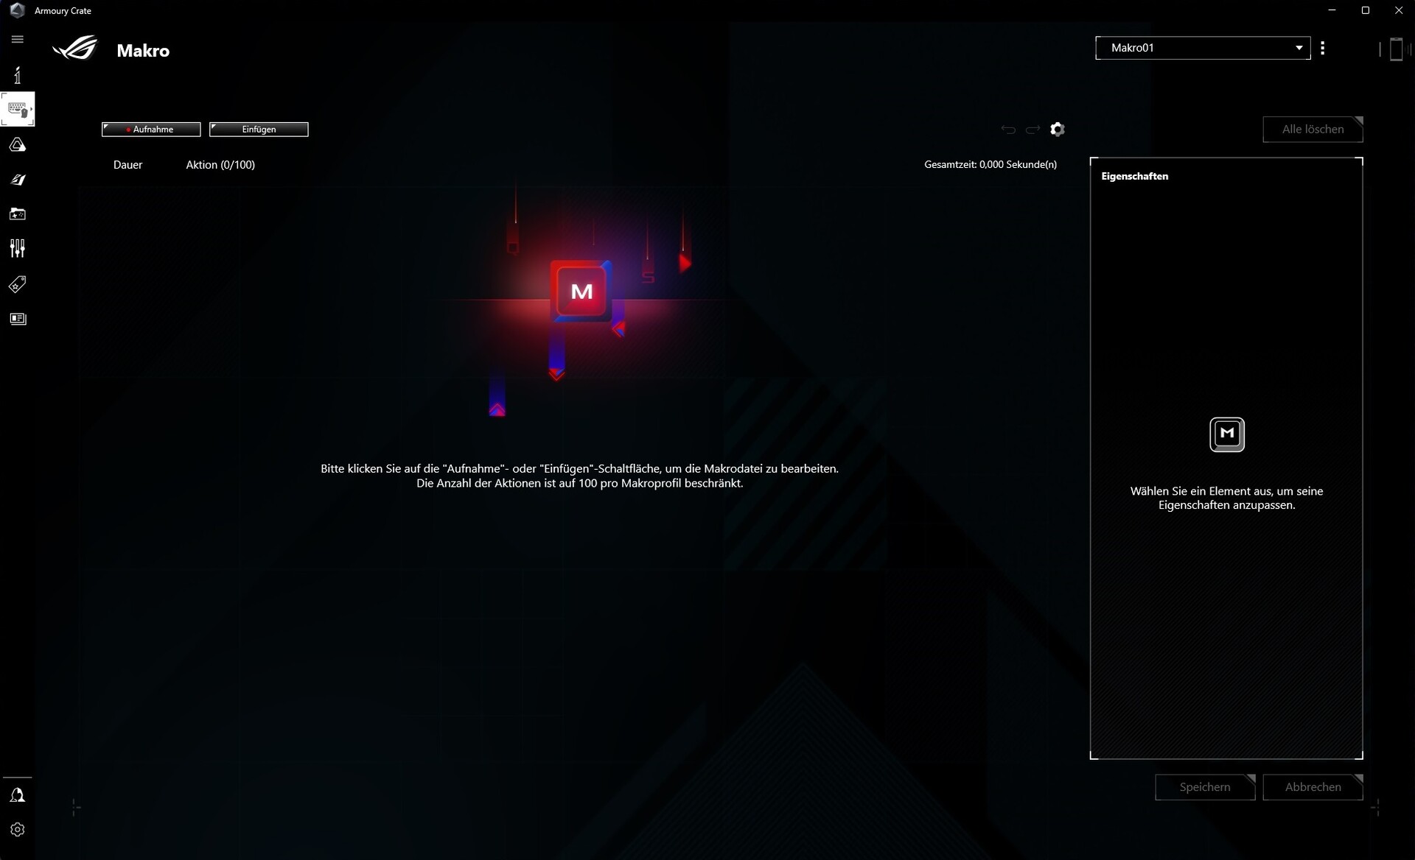Click the Speichern button
Screen dimensions: 1415x860
[x=1204, y=787]
